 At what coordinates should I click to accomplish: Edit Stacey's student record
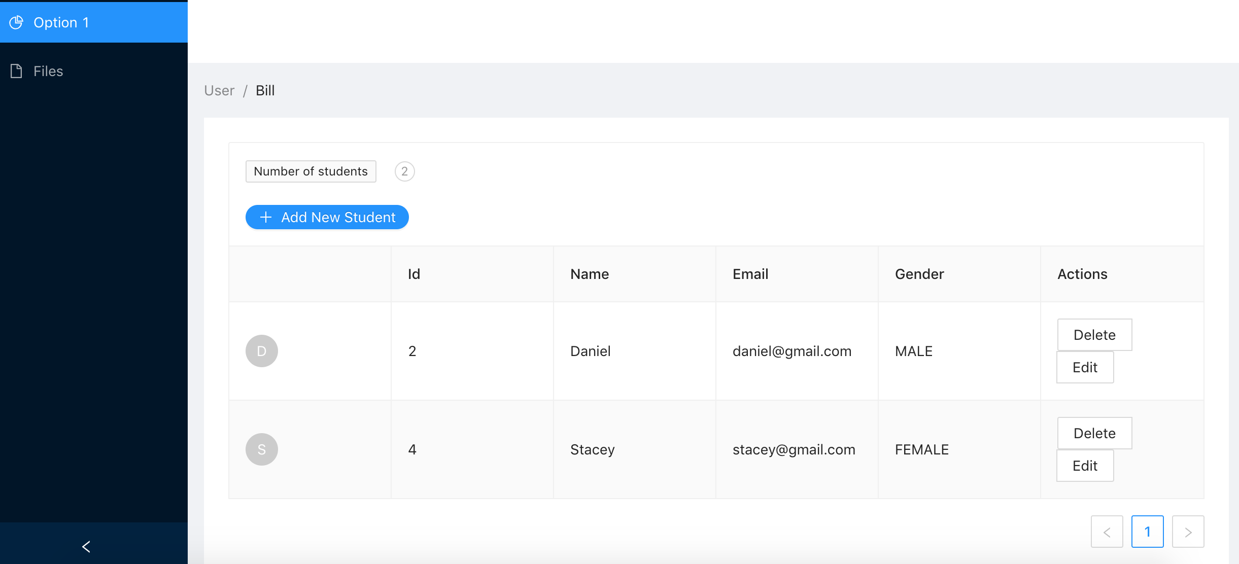(x=1085, y=465)
